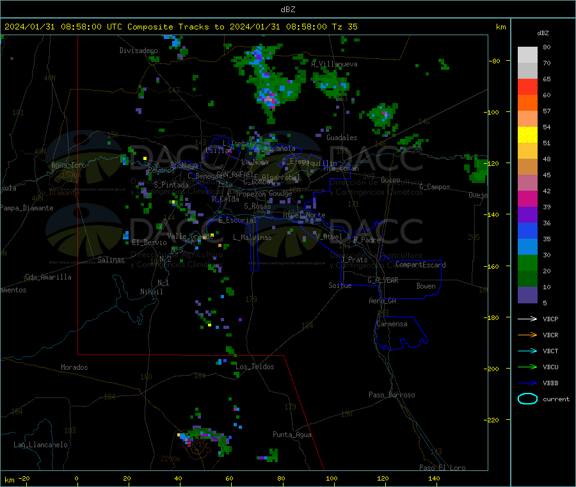Click the 140 tick on bottom axis
Image resolution: width=576 pixels, height=487 pixels.
coord(434,478)
